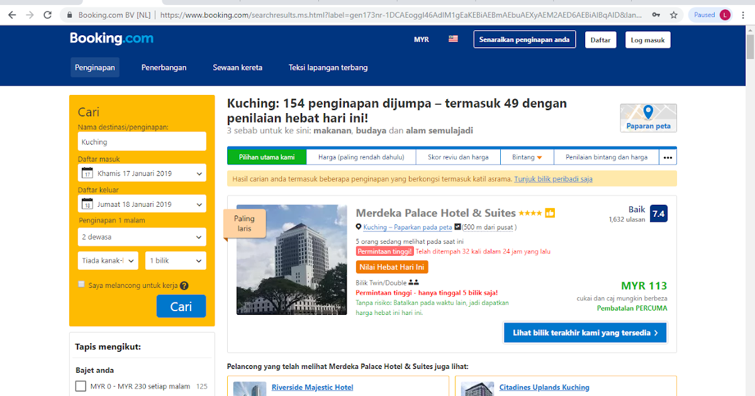This screenshot has width=755, height=396.
Task: Open the Paparan peta map view
Action: coord(648,117)
